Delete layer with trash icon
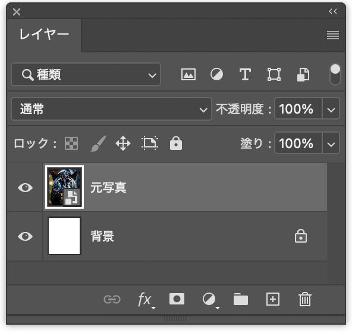The height and width of the screenshot is (333, 352). coord(305,299)
